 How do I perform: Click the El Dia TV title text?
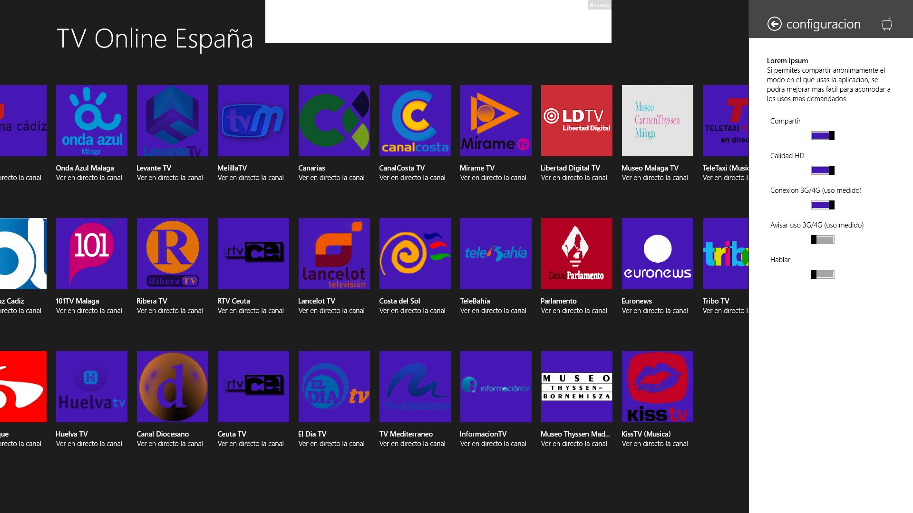pyautogui.click(x=312, y=434)
